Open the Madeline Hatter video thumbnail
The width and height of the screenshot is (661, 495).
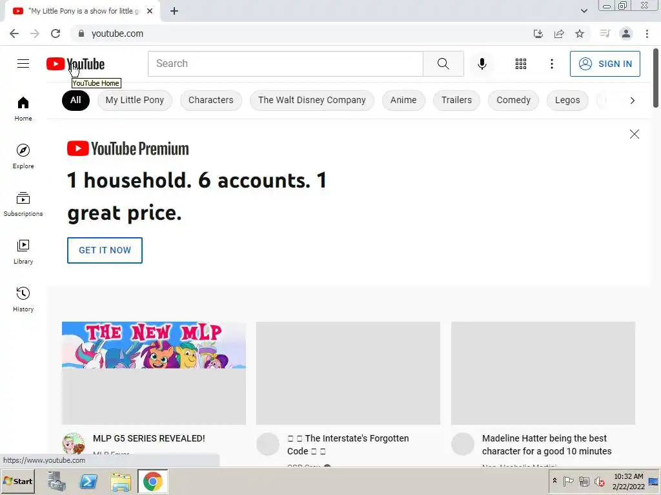pyautogui.click(x=543, y=373)
